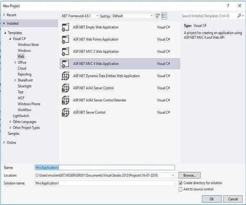Viewport: 246px width, 205px height.
Task: Switch to small icons view
Action: (x=158, y=16)
